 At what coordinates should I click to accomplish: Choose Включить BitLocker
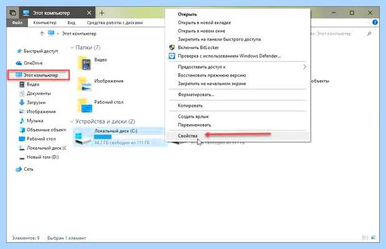238,48
